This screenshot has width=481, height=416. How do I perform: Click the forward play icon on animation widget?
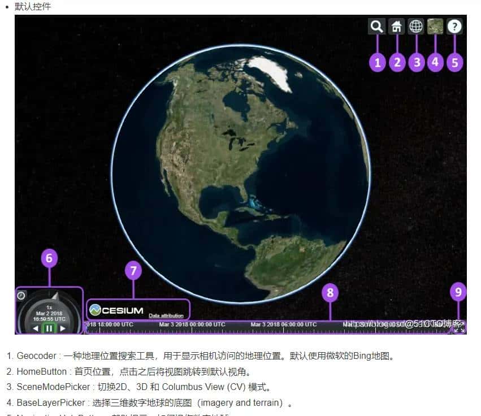64,328
